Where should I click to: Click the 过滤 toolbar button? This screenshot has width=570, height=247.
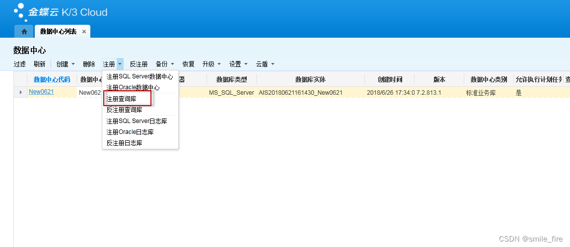20,64
